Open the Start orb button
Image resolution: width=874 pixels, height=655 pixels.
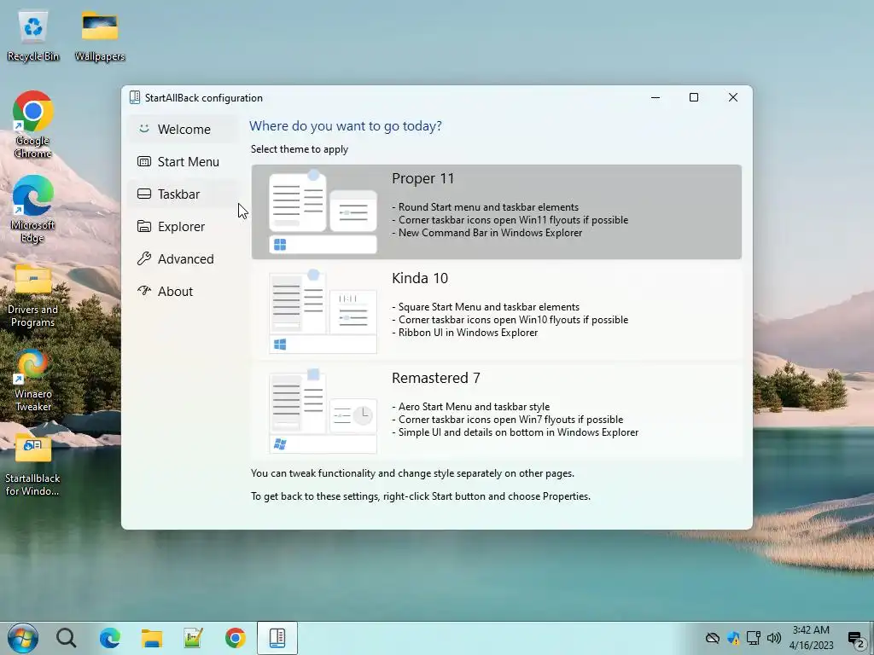(23, 638)
